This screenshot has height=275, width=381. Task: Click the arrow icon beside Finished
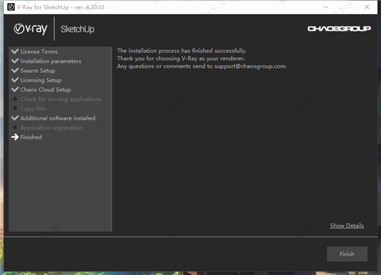pyautogui.click(x=15, y=137)
